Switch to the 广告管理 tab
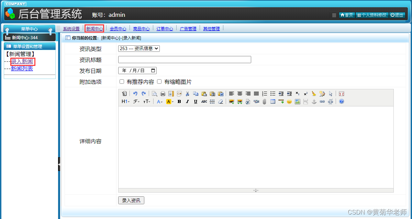Viewport: 412px width, 219px height. pyautogui.click(x=188, y=28)
